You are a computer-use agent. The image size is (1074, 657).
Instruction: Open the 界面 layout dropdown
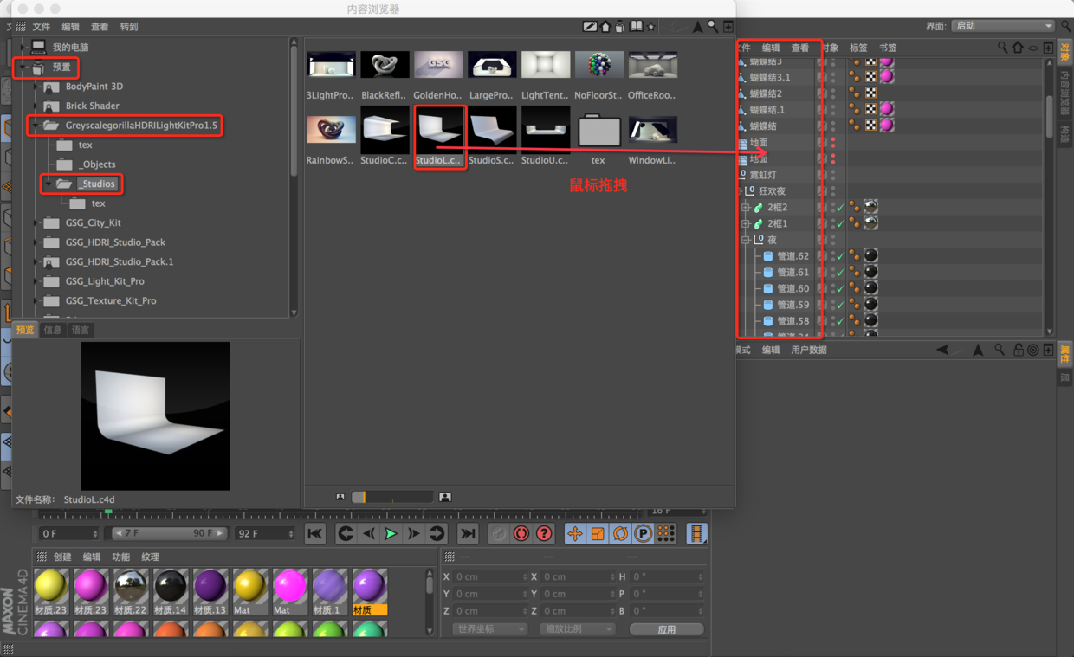click(x=1003, y=26)
